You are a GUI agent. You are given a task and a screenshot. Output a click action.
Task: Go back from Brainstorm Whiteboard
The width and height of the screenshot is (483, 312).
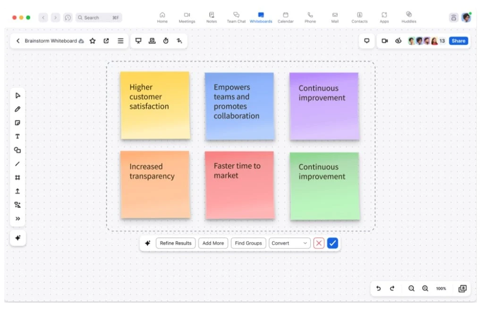pyautogui.click(x=18, y=41)
